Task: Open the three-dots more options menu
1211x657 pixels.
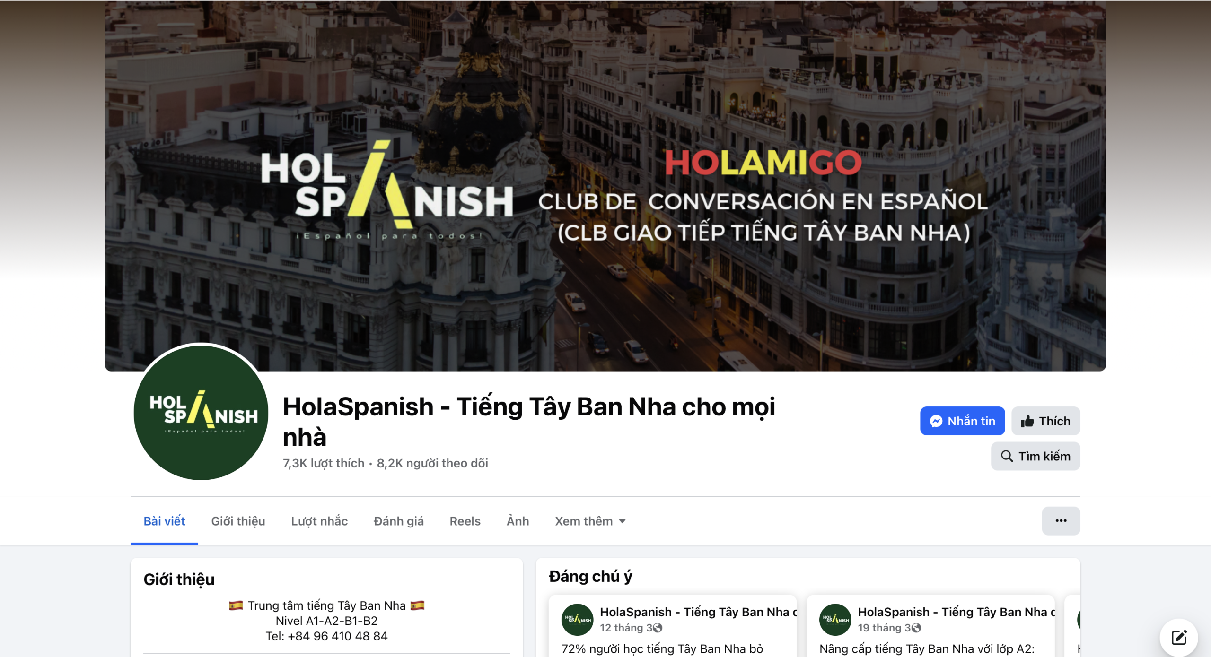Action: pyautogui.click(x=1061, y=520)
